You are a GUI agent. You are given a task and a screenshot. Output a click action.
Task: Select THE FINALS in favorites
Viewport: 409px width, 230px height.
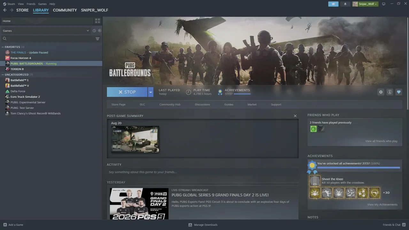(51, 52)
